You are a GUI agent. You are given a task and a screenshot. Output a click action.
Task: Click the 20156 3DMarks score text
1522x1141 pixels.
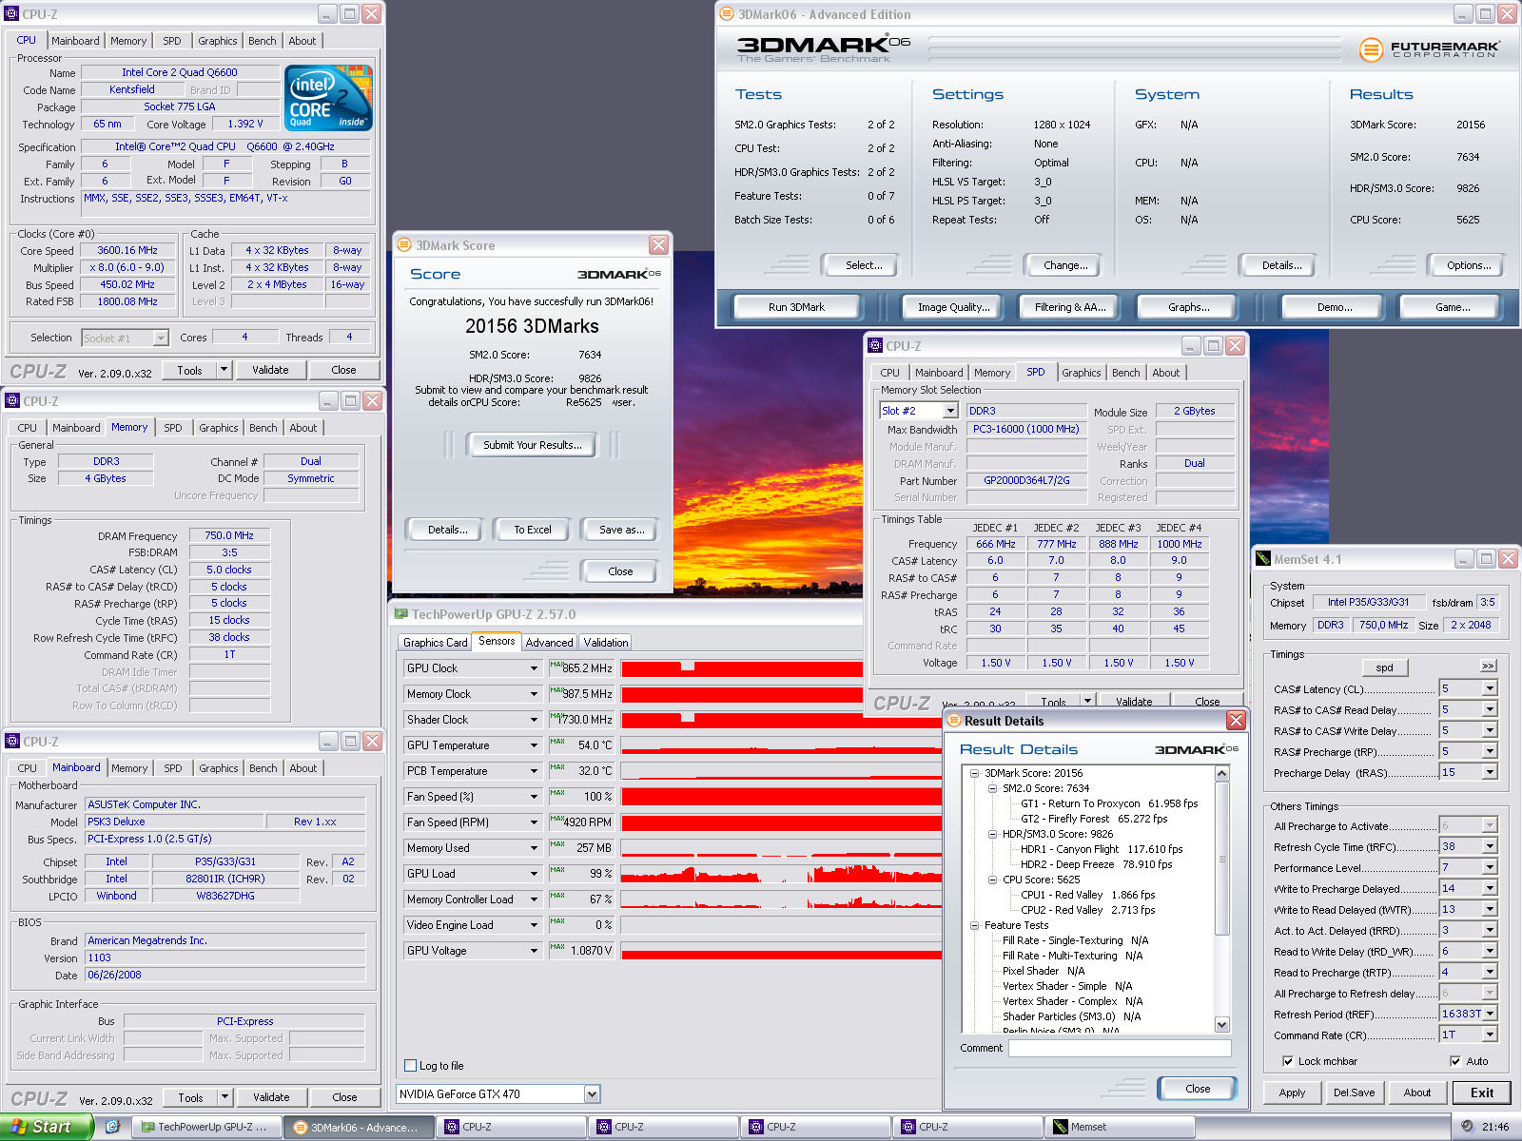pos(532,326)
